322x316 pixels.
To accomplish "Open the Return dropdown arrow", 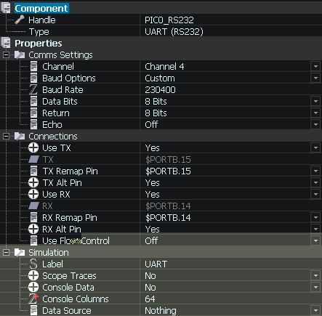I will [x=315, y=113].
